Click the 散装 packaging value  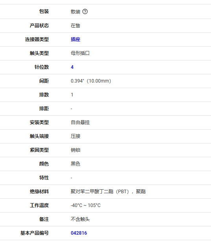[76, 11]
